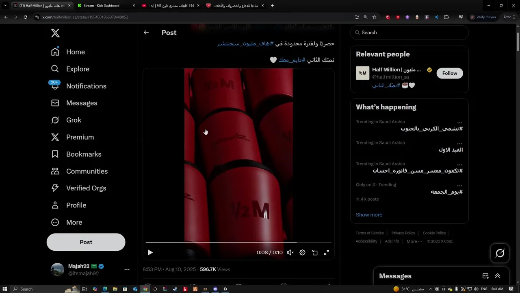Expand the footer More ··· menu
This screenshot has height=293, width=520.
coord(414,241)
